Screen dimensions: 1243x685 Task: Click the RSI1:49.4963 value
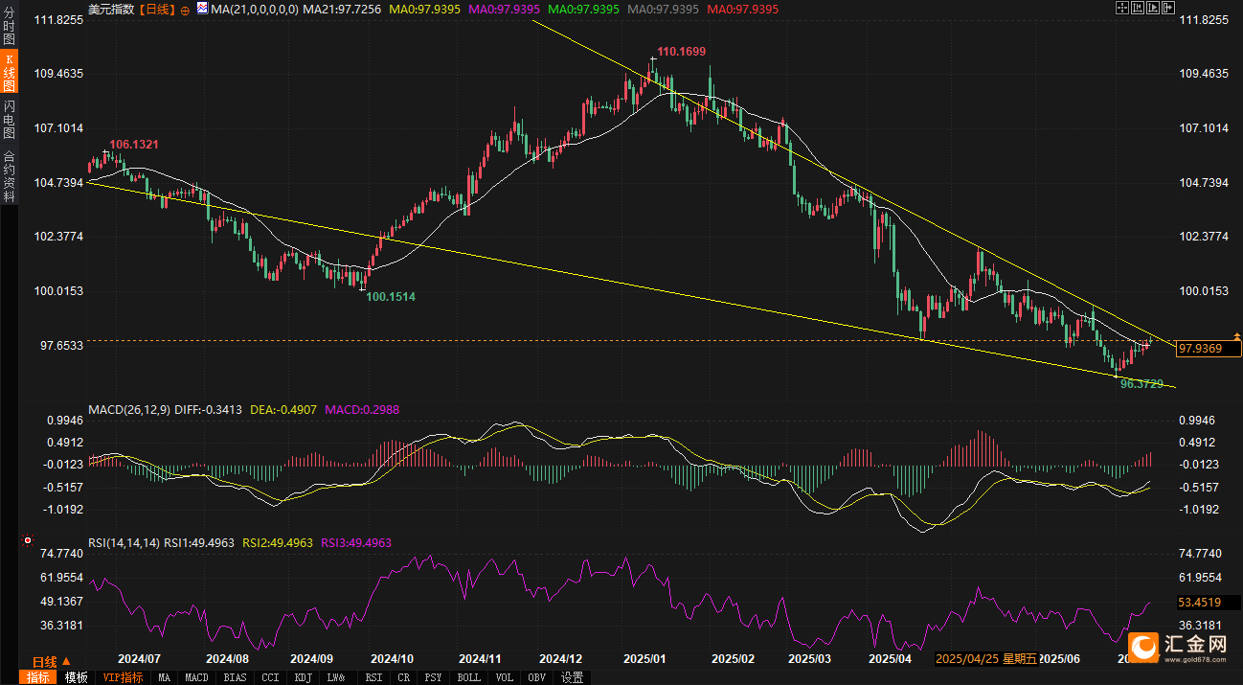point(199,543)
